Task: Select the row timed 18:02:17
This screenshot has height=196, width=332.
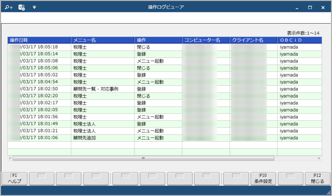Action: 165,103
